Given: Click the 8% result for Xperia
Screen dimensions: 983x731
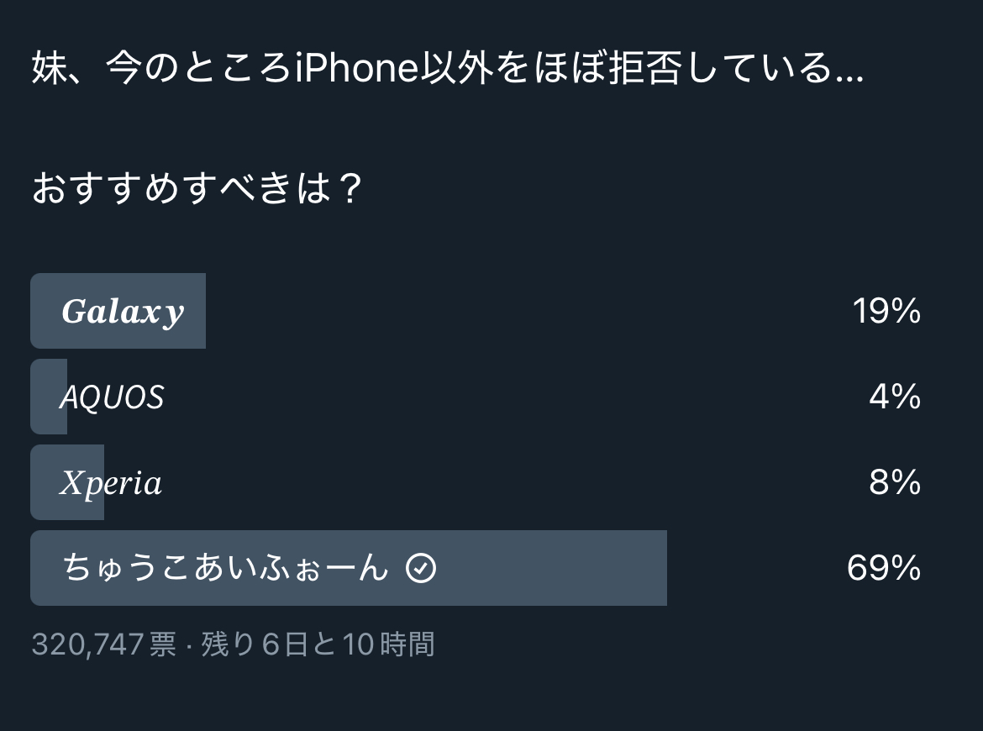Looking at the screenshot, I should [896, 483].
